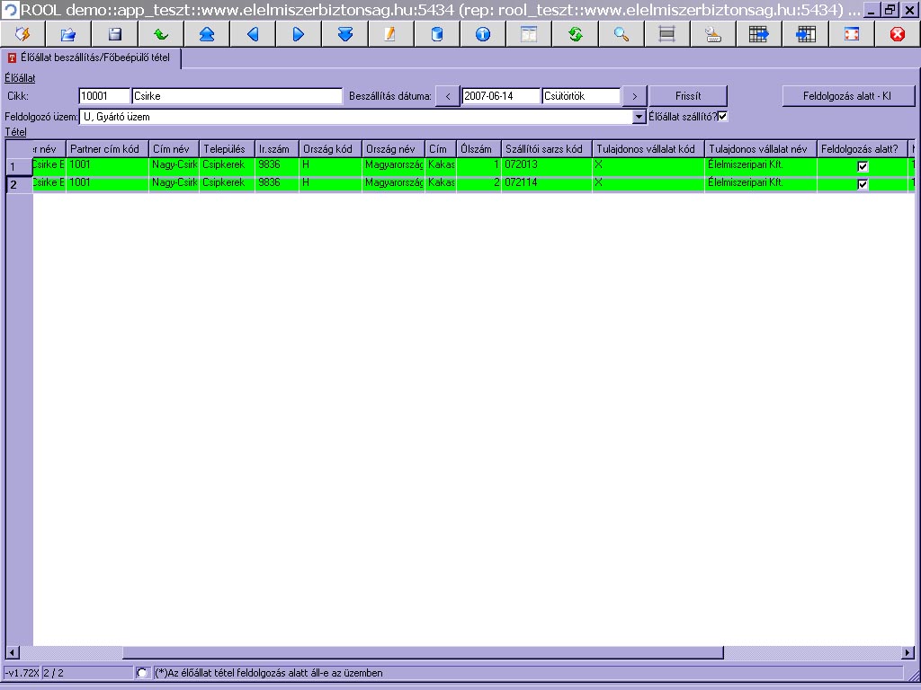Uncheck Feldolgozás alatt in row 1
Image resolution: width=921 pixels, height=690 pixels.
(863, 166)
